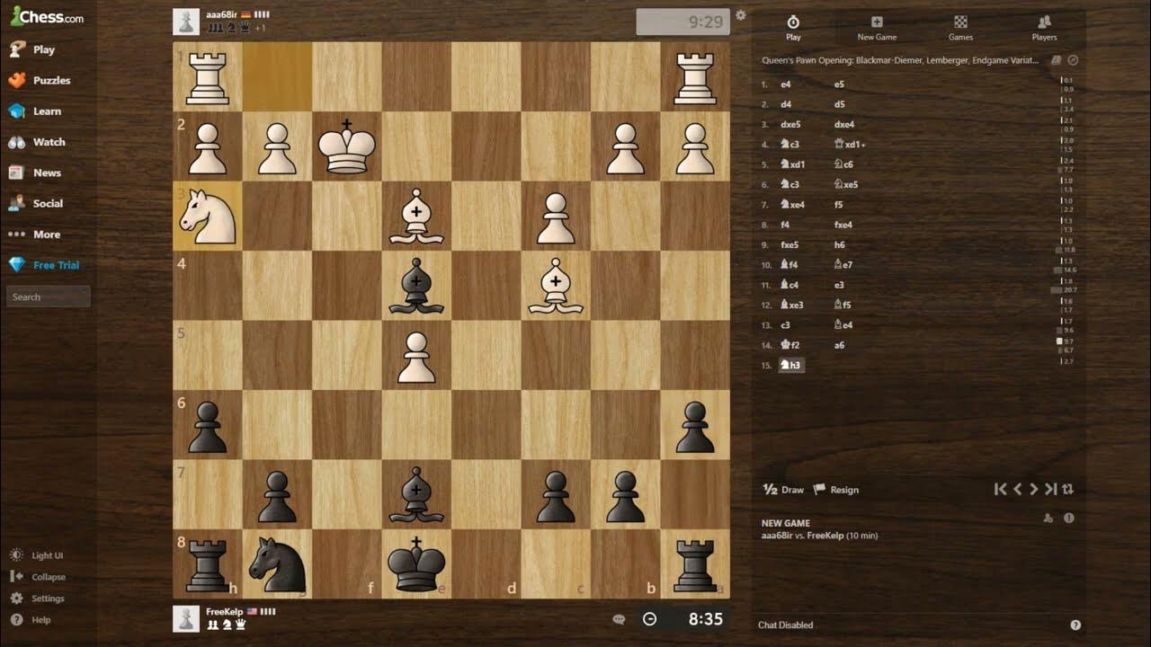Open the Play section in sidebar
This screenshot has height=647, width=1151.
coord(32,49)
